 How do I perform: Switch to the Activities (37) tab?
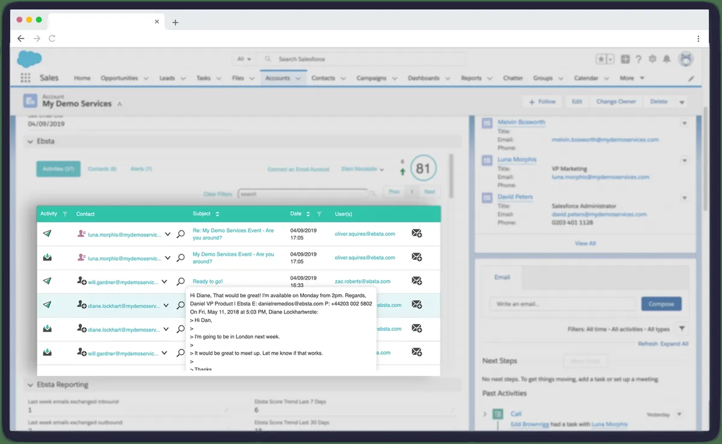coord(58,169)
